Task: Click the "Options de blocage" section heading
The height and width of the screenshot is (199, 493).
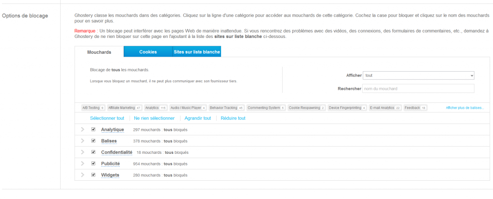Action: 25,16
